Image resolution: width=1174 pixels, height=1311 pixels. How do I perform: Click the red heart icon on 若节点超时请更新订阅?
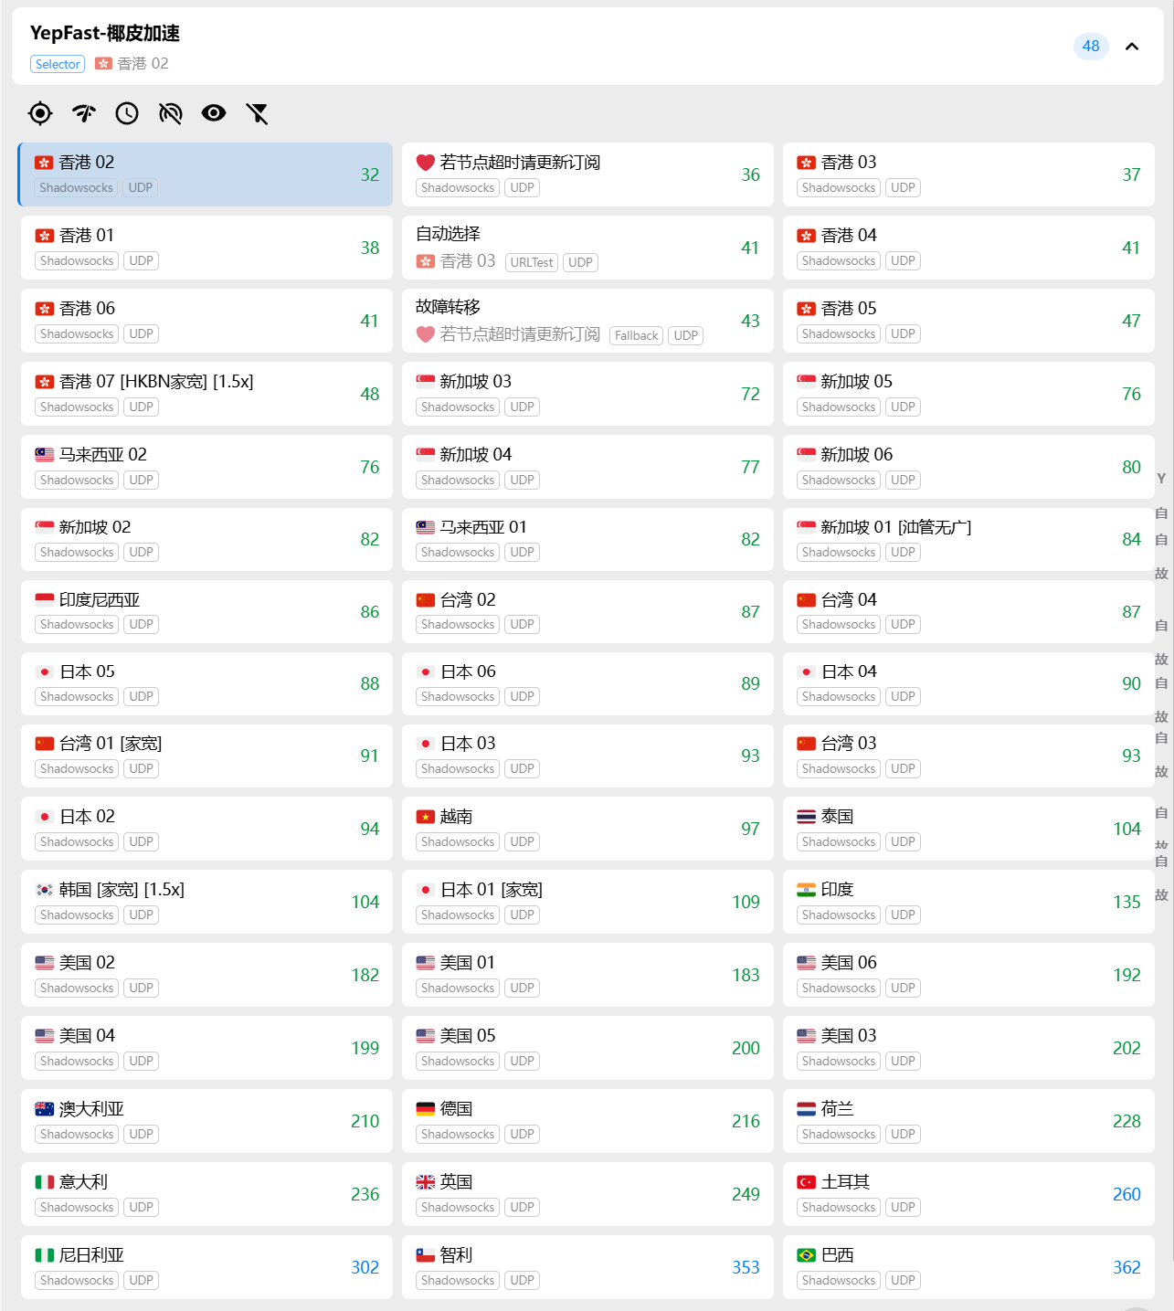(x=426, y=163)
